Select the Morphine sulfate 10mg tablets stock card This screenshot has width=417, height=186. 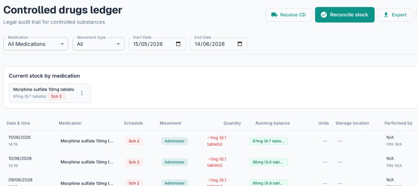50,93
